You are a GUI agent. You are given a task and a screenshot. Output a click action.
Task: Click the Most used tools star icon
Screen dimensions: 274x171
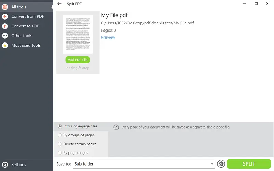tap(5, 45)
